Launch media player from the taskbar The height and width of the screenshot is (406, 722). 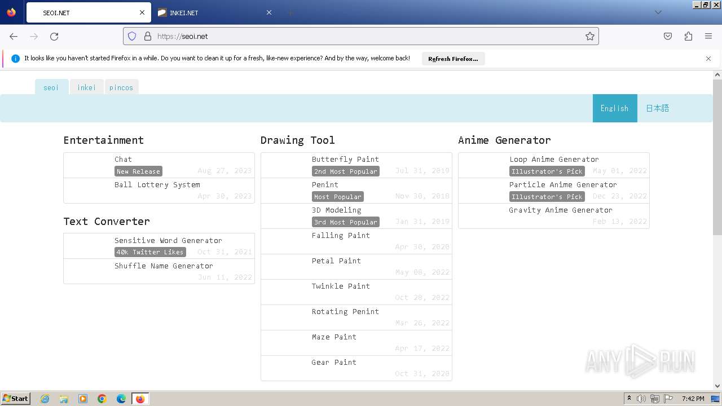point(83,399)
